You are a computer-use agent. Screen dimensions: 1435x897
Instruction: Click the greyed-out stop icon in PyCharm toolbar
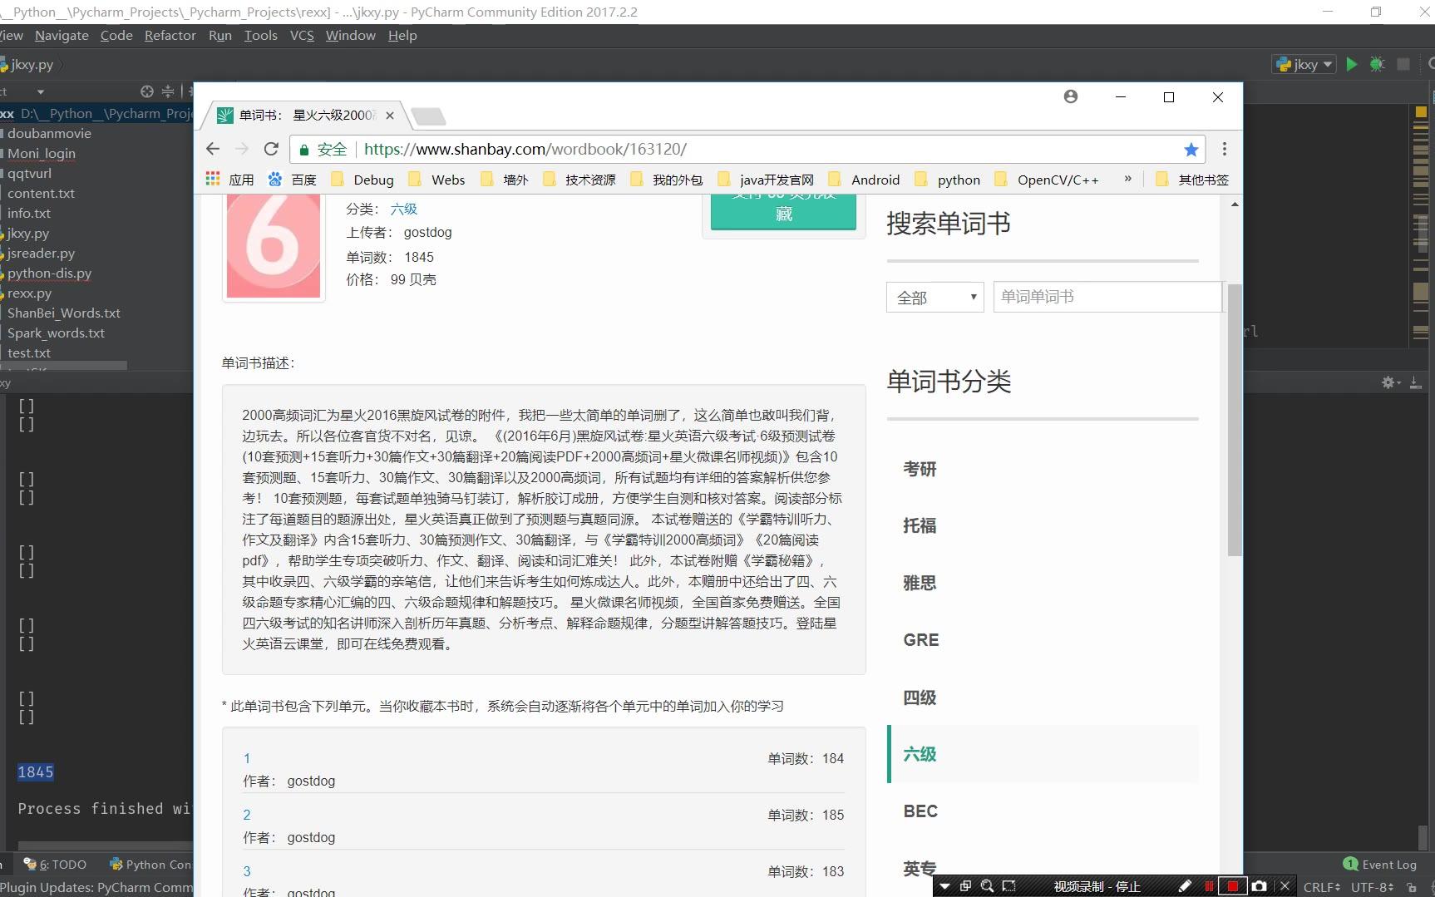[x=1403, y=64]
